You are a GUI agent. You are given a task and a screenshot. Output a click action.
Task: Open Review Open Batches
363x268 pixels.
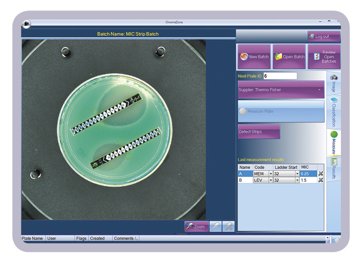coord(324,57)
